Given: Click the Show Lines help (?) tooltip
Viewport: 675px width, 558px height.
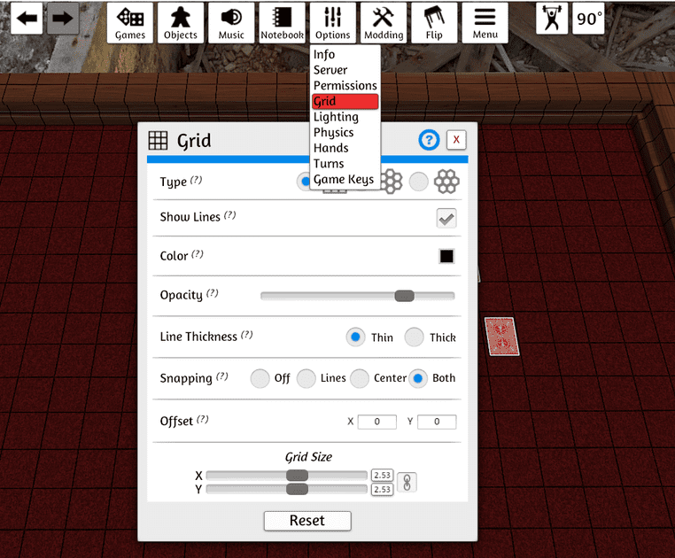Looking at the screenshot, I should coord(230,215).
